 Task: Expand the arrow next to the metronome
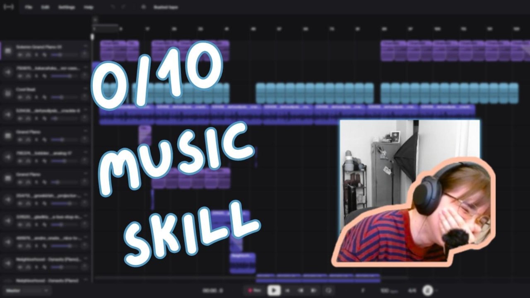point(436,290)
